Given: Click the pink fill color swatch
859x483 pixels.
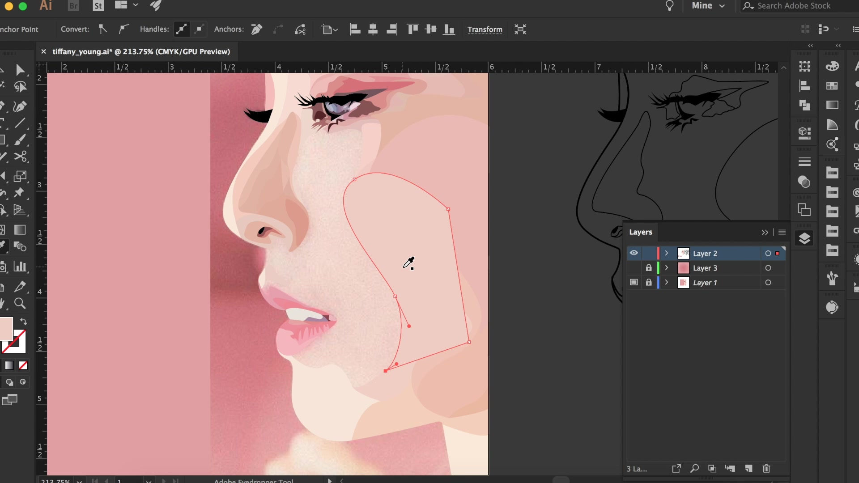Looking at the screenshot, I should (7, 329).
